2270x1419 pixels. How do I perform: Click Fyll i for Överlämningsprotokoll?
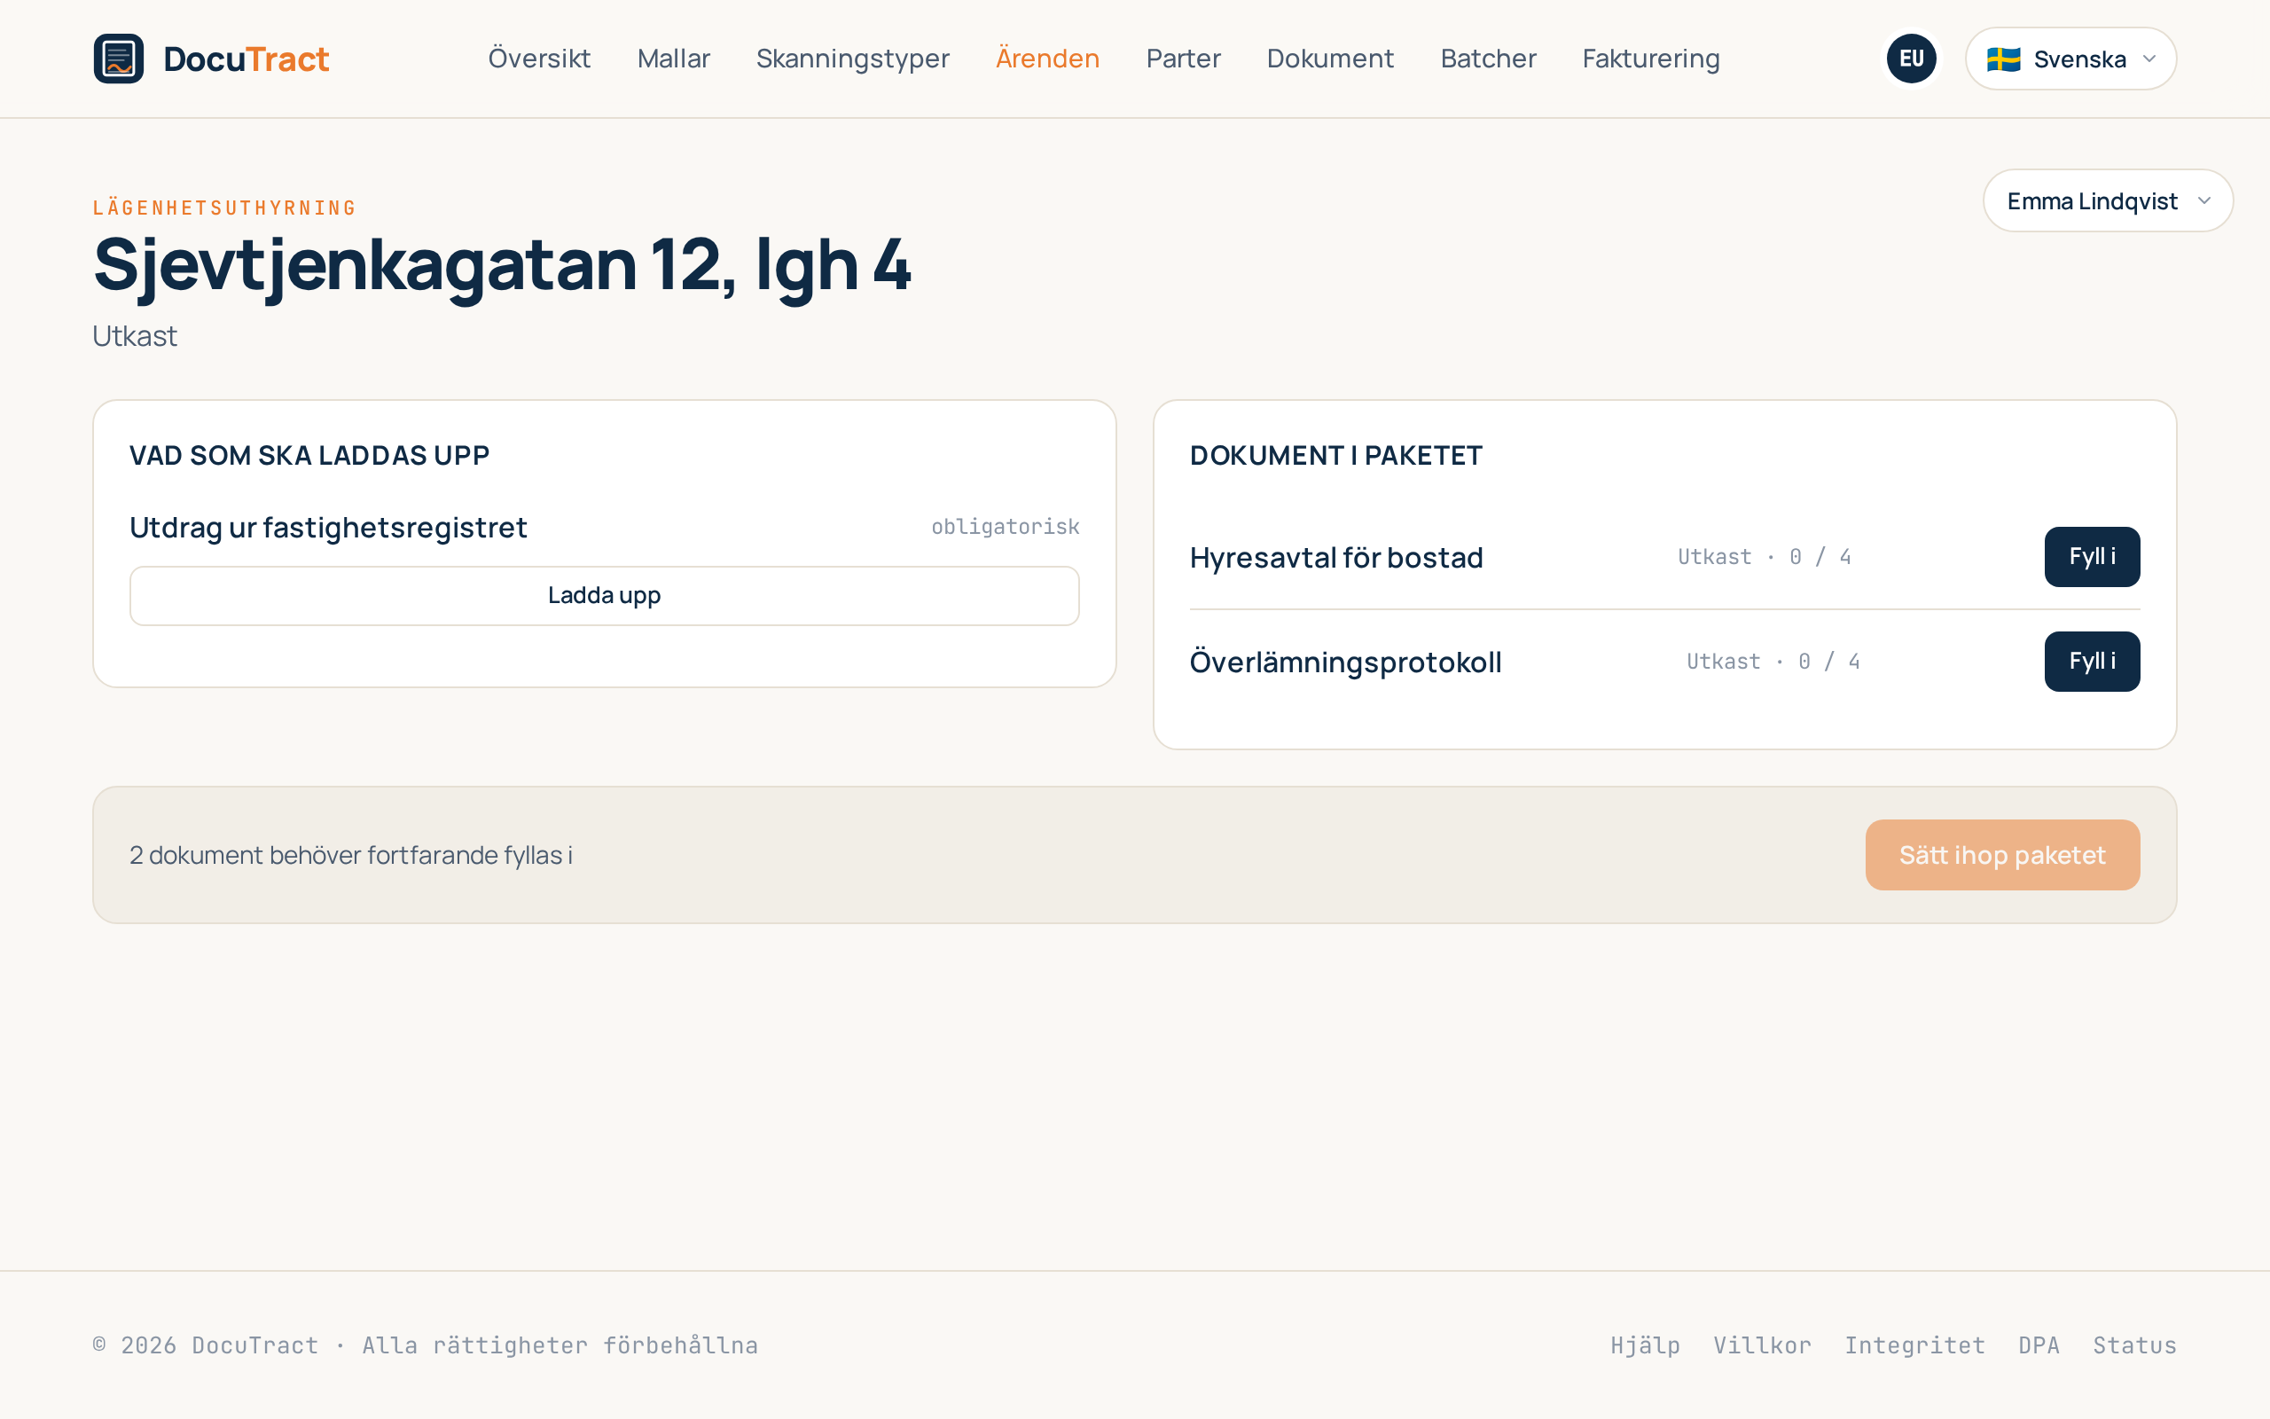click(2092, 661)
